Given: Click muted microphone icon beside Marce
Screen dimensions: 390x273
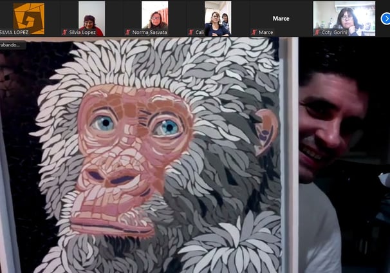Looking at the screenshot, I should 254,32.
